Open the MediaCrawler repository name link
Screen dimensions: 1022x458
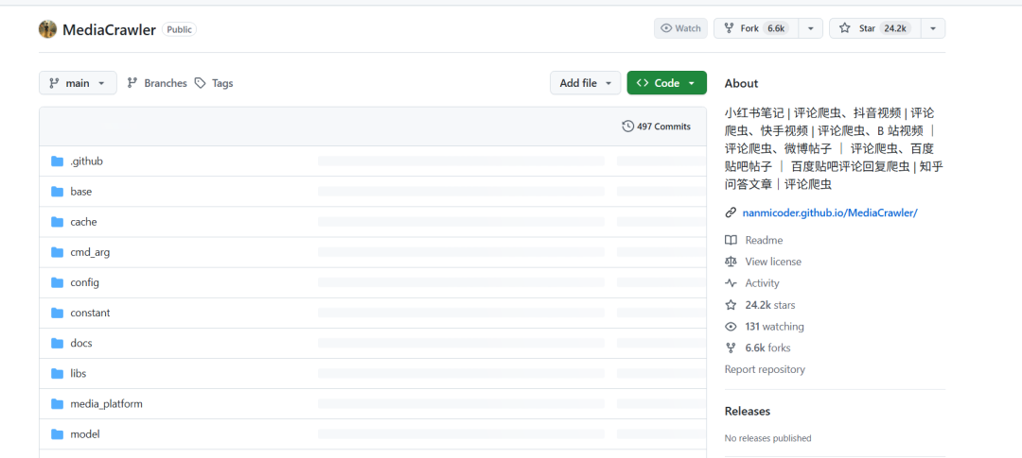(109, 30)
